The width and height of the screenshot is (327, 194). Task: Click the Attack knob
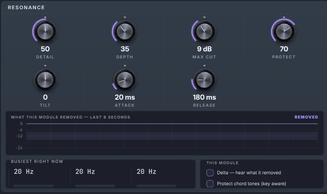point(125,80)
